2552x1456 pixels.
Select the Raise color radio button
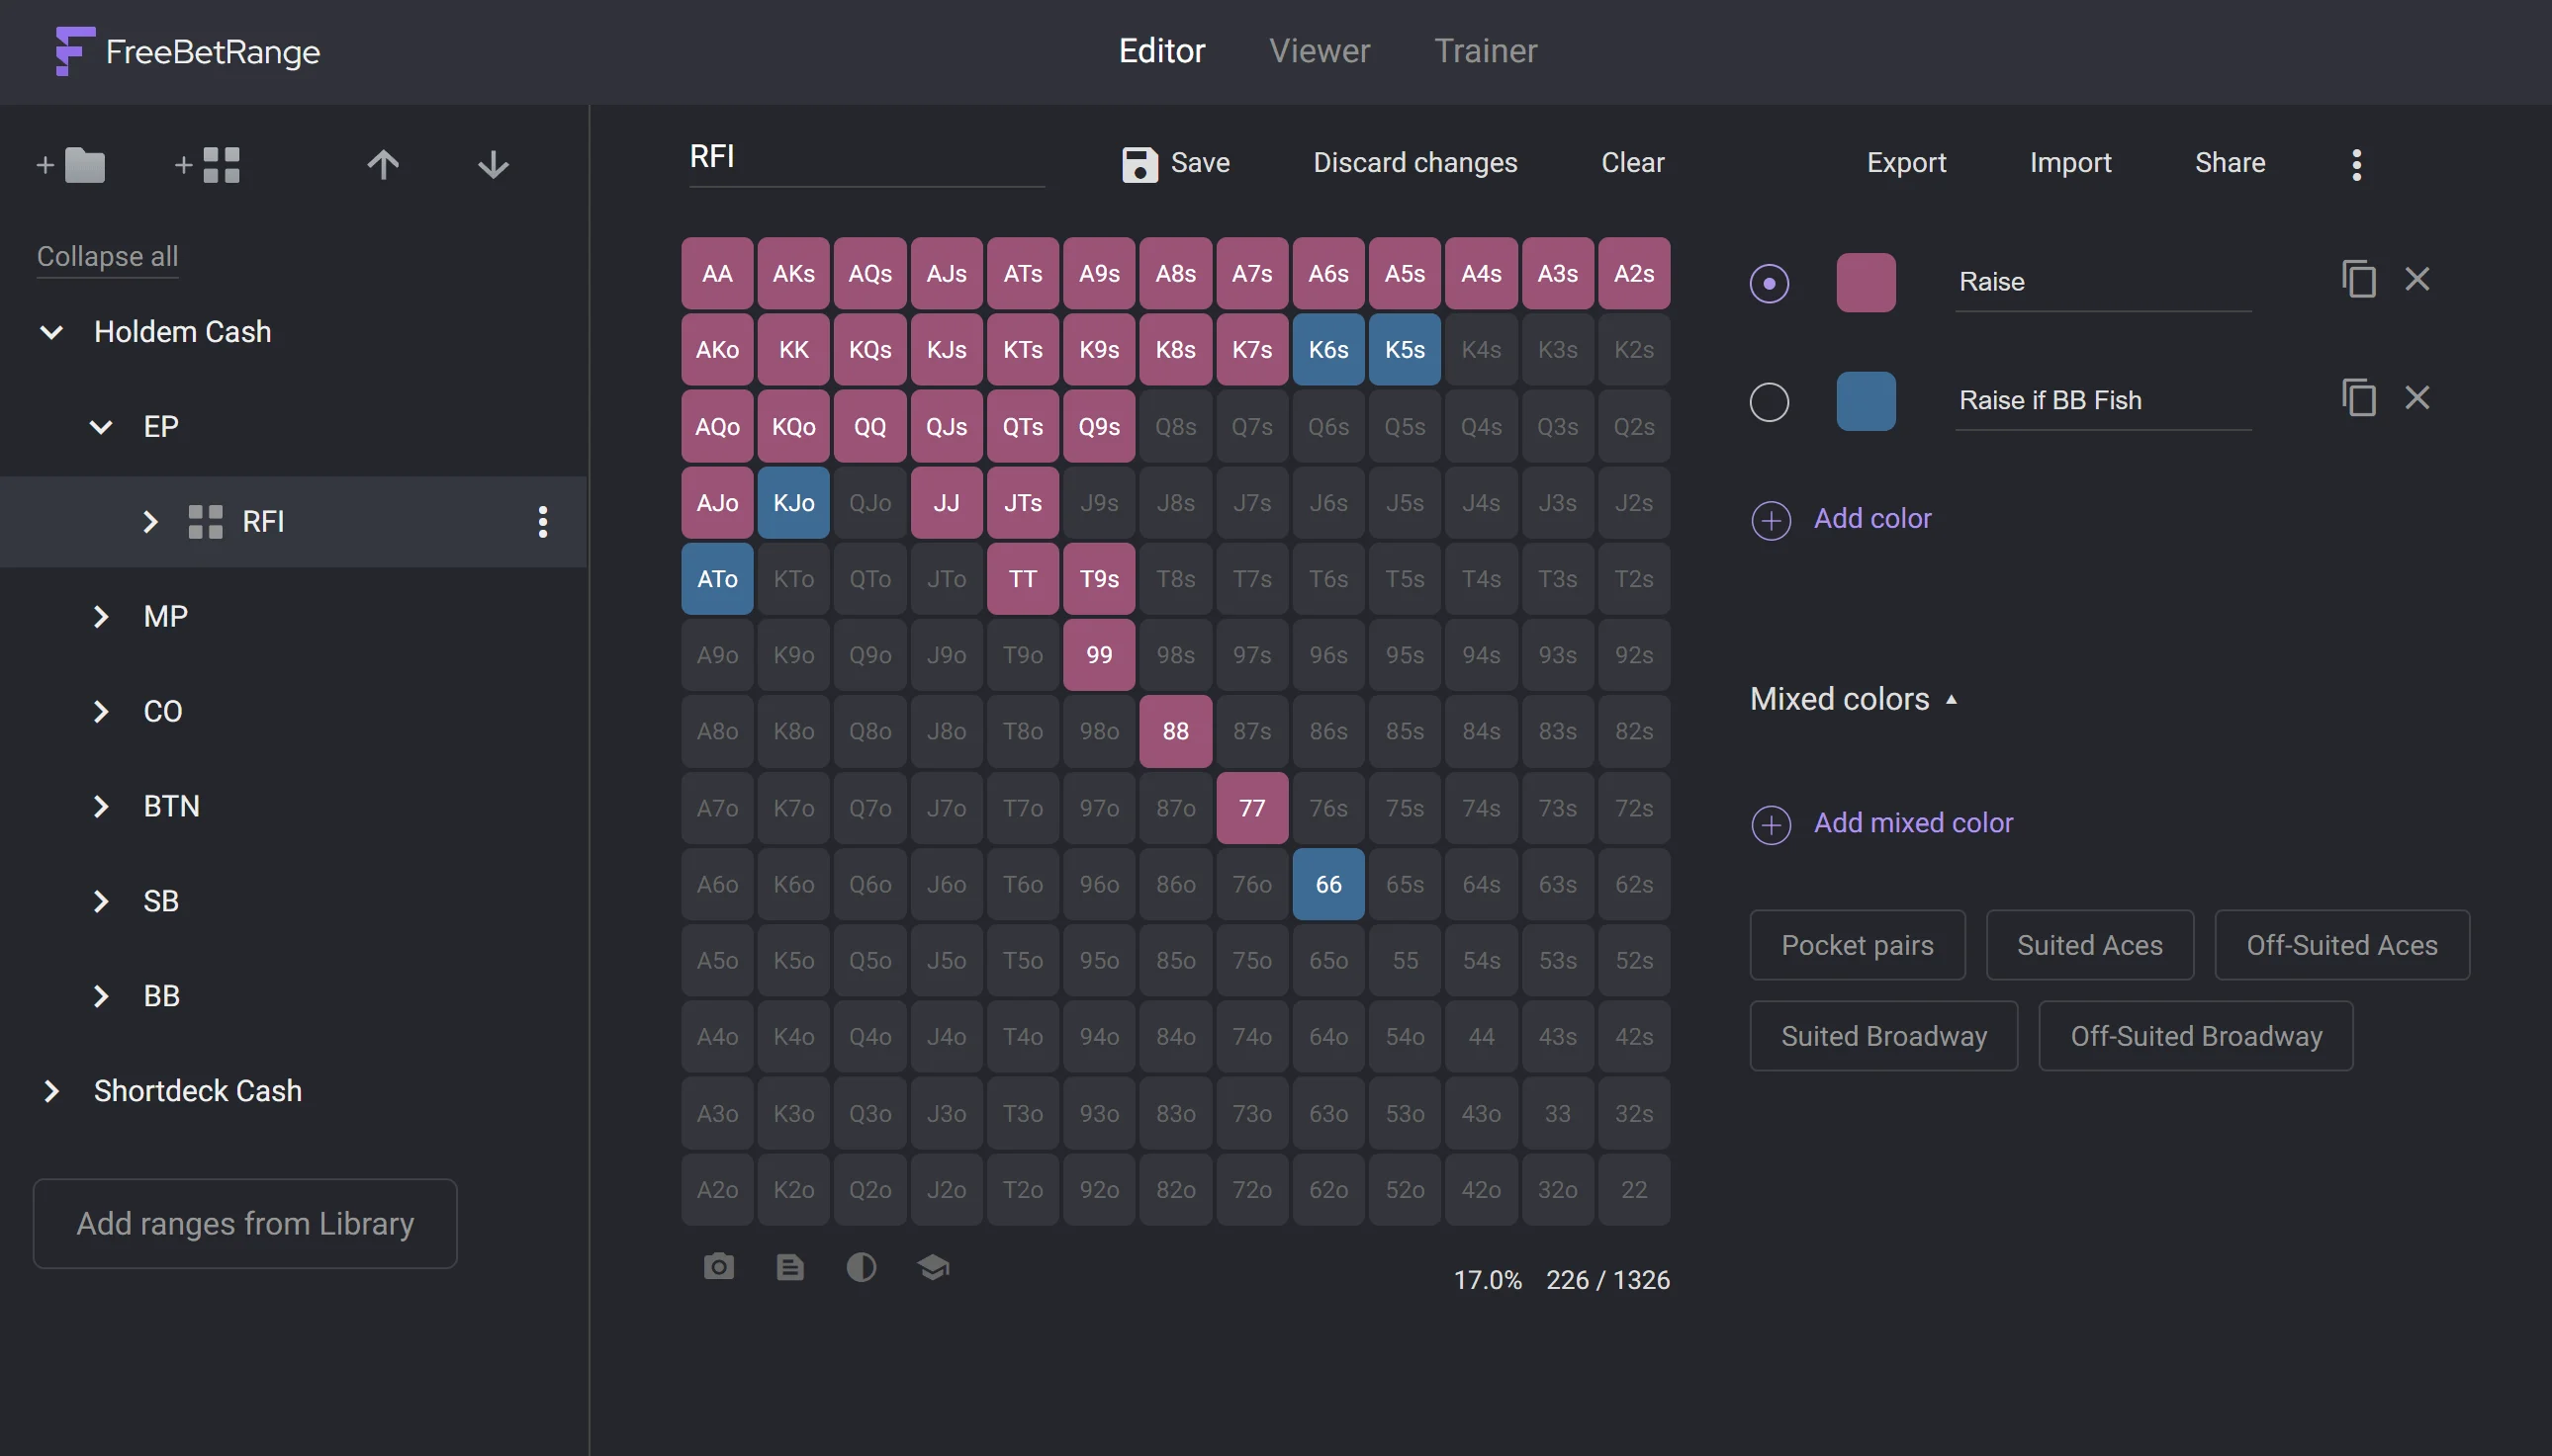pos(1769,283)
